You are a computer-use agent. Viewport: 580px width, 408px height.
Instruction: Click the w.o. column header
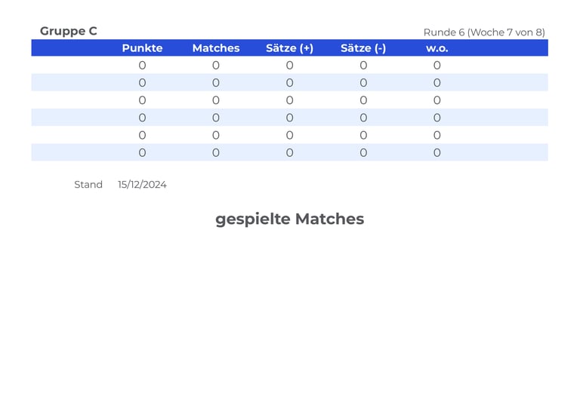437,48
